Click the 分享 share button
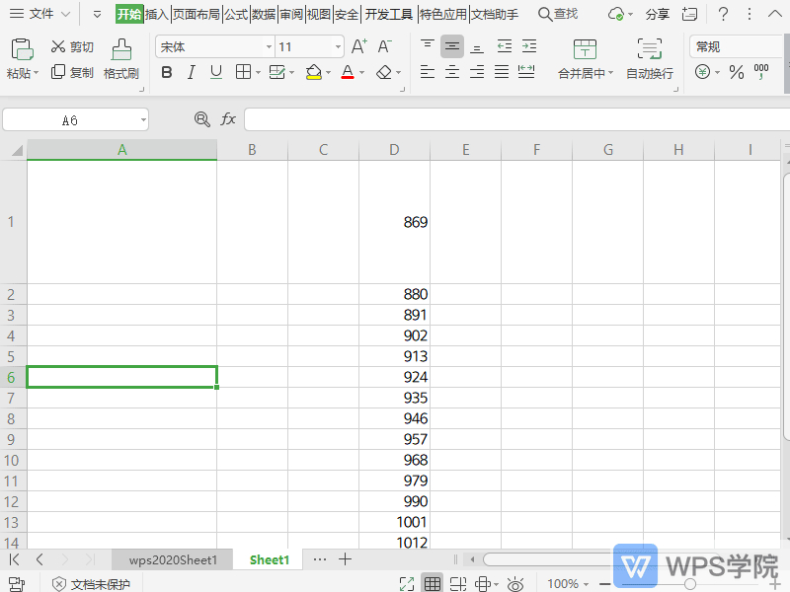The width and height of the screenshot is (790, 592). pos(657,14)
